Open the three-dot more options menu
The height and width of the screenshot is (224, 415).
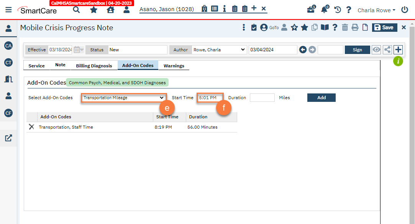pyautogui.click(x=244, y=28)
